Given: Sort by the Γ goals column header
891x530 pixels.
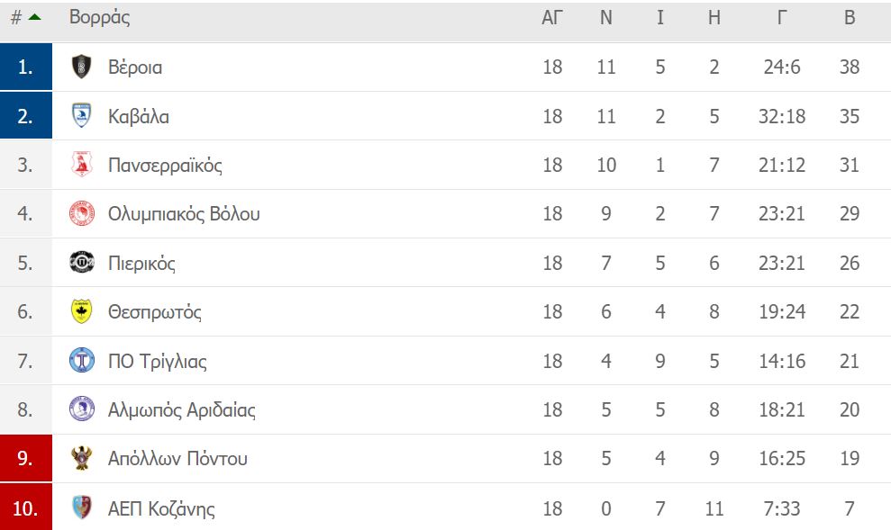Looking at the screenshot, I should (782, 18).
